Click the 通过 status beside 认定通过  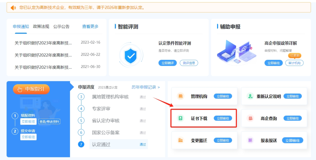143,144
